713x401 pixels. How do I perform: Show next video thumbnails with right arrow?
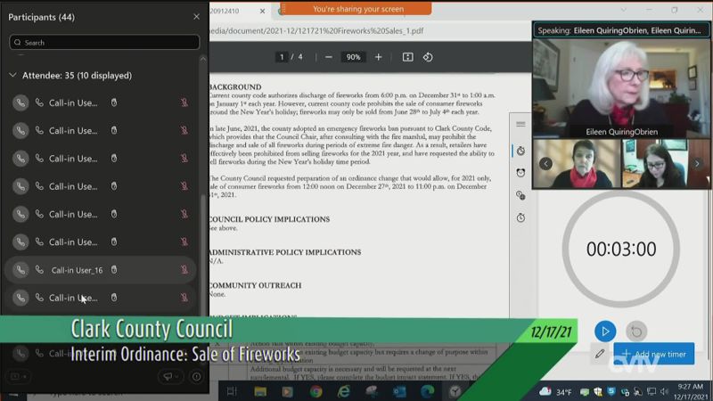pyautogui.click(x=698, y=164)
